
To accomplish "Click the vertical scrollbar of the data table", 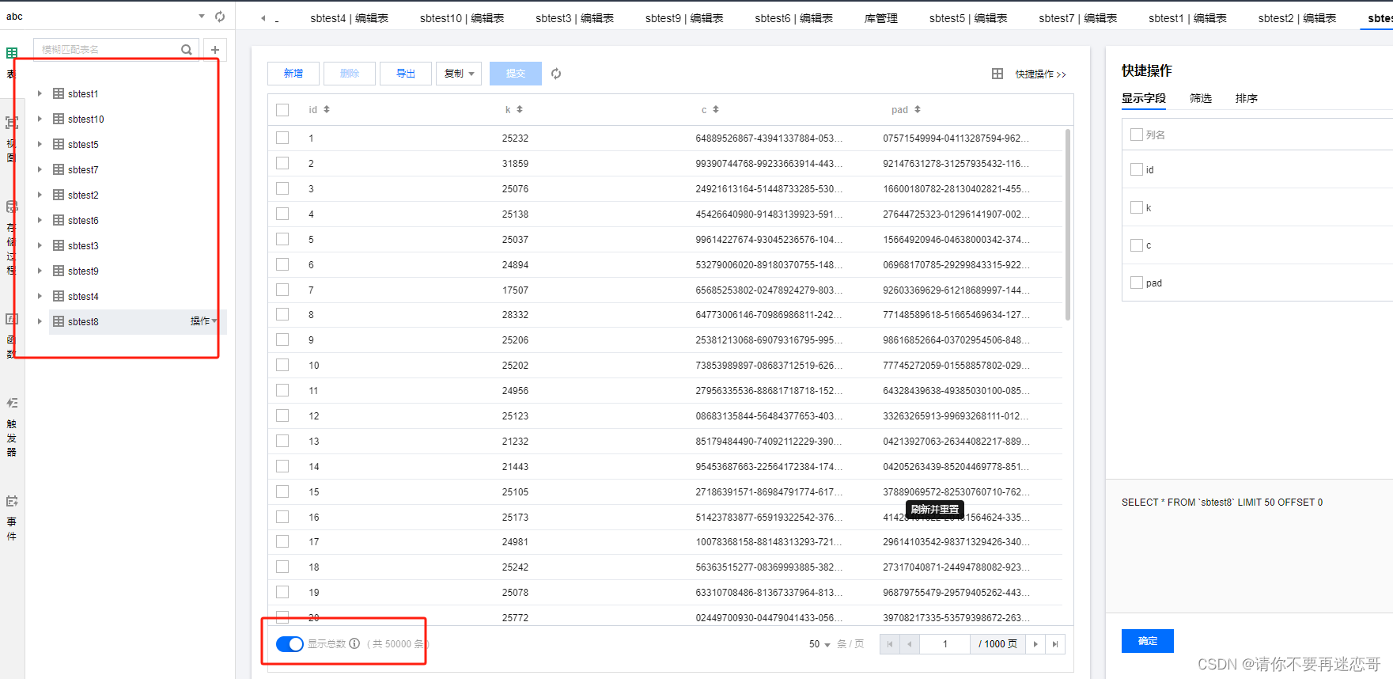I will point(1068,224).
